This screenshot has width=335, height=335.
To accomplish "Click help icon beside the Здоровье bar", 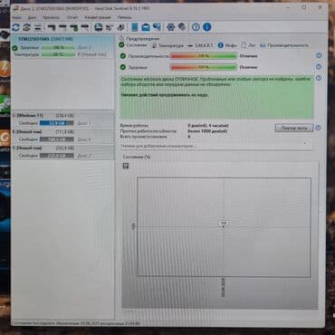I will pyautogui.click(x=319, y=67).
